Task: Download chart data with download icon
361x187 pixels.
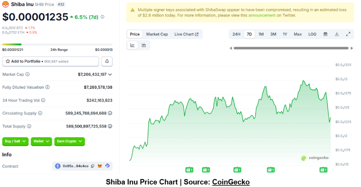Action: coord(337,34)
